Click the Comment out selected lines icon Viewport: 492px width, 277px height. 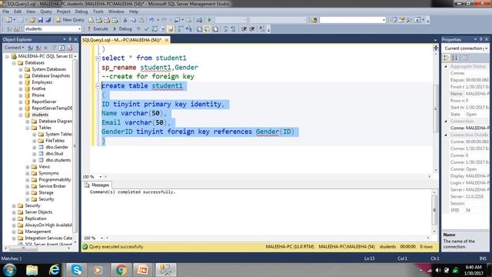click(225, 29)
